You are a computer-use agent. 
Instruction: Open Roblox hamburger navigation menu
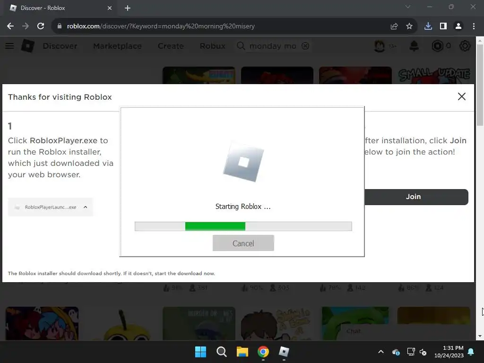tap(9, 46)
